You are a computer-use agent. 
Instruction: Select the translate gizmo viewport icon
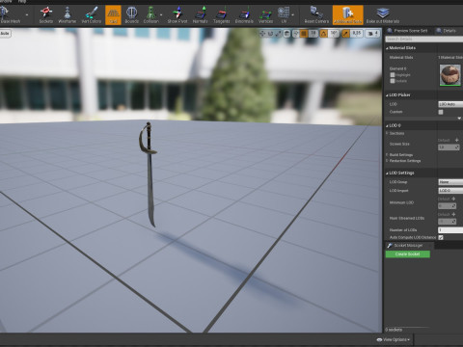pyautogui.click(x=262, y=34)
